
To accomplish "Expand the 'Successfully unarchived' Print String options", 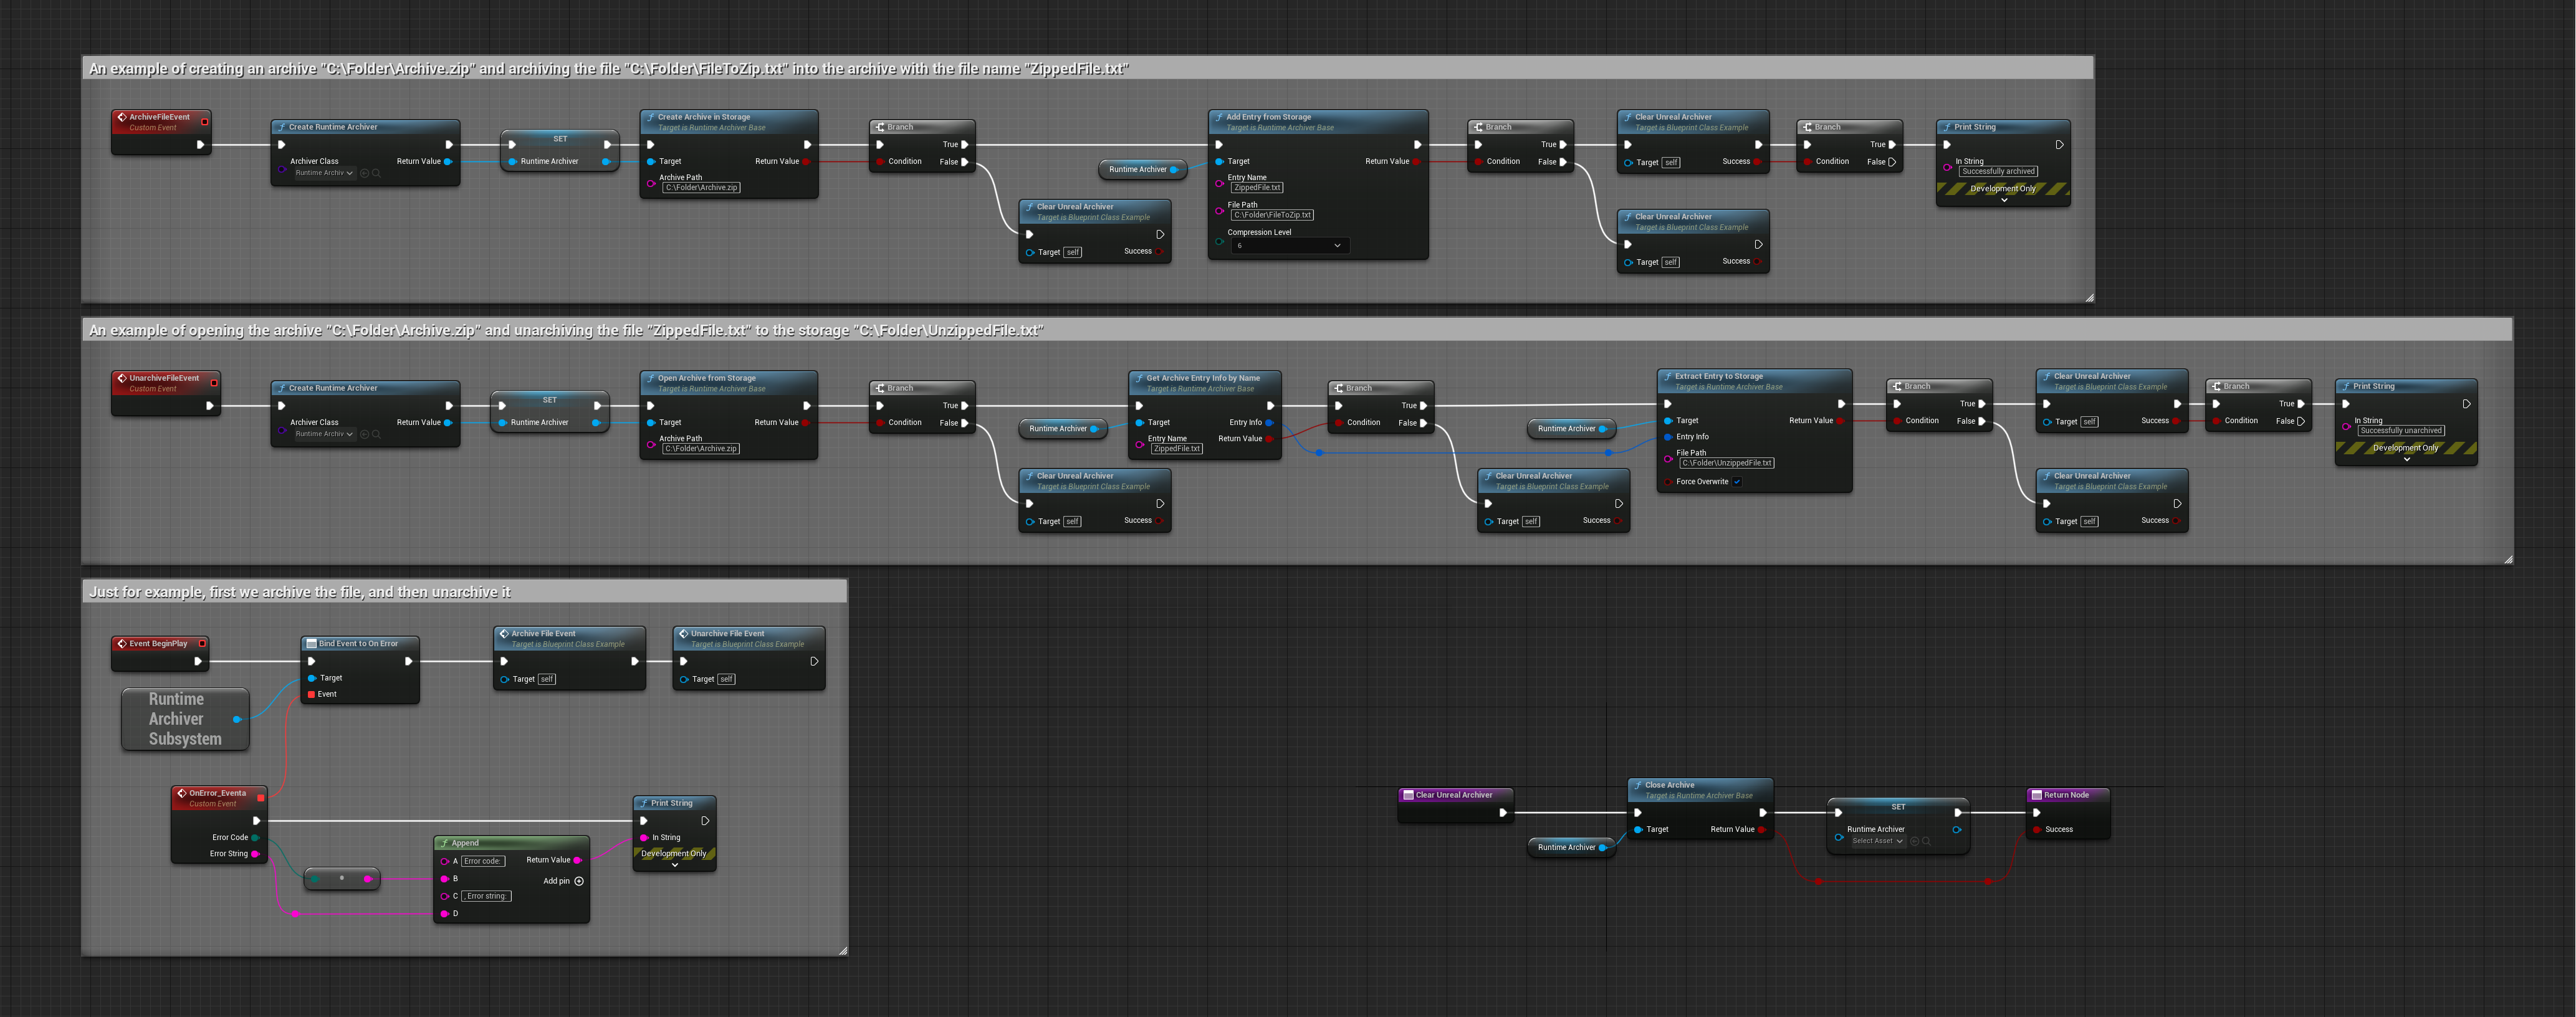I will click(x=2406, y=459).
